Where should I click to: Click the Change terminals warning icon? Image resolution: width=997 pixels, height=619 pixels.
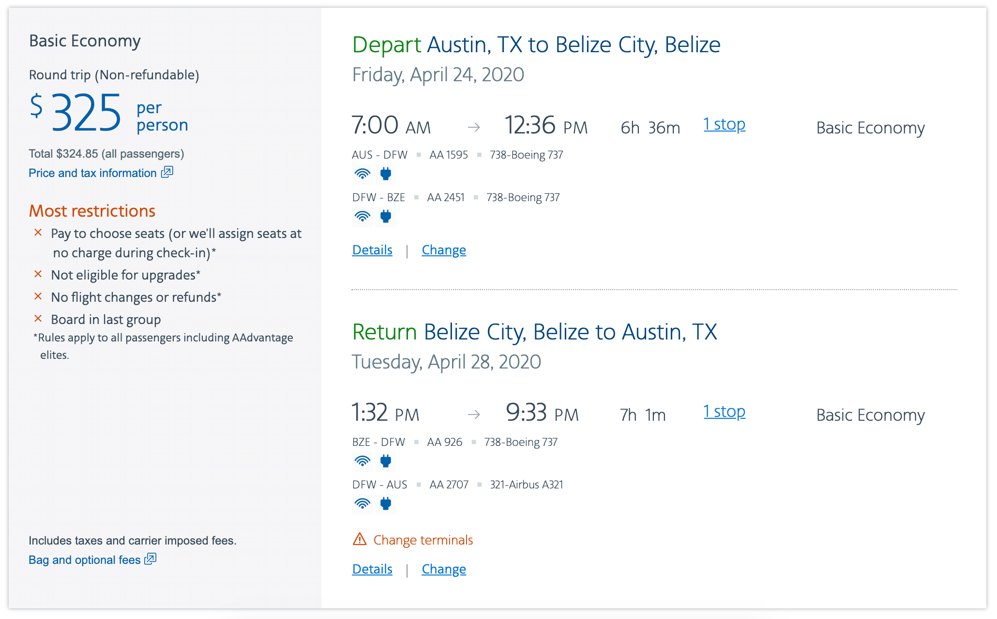point(360,539)
